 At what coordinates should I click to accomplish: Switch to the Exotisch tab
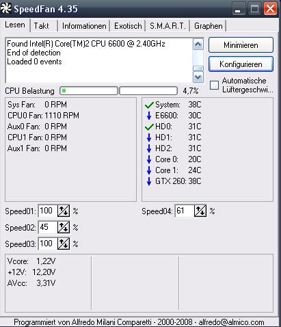pyautogui.click(x=128, y=26)
